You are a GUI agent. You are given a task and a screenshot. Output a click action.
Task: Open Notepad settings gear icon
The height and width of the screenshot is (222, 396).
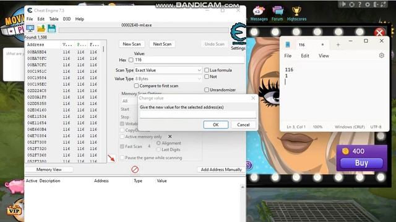(x=381, y=55)
